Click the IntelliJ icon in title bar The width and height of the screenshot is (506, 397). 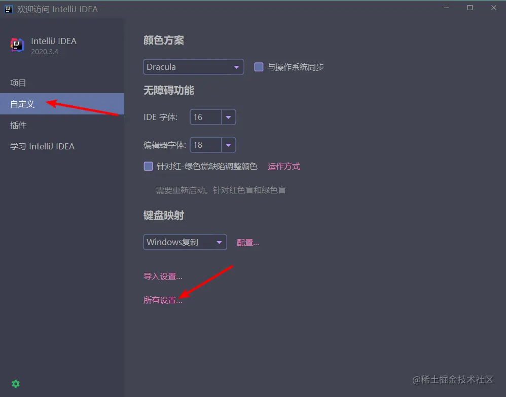9,9
